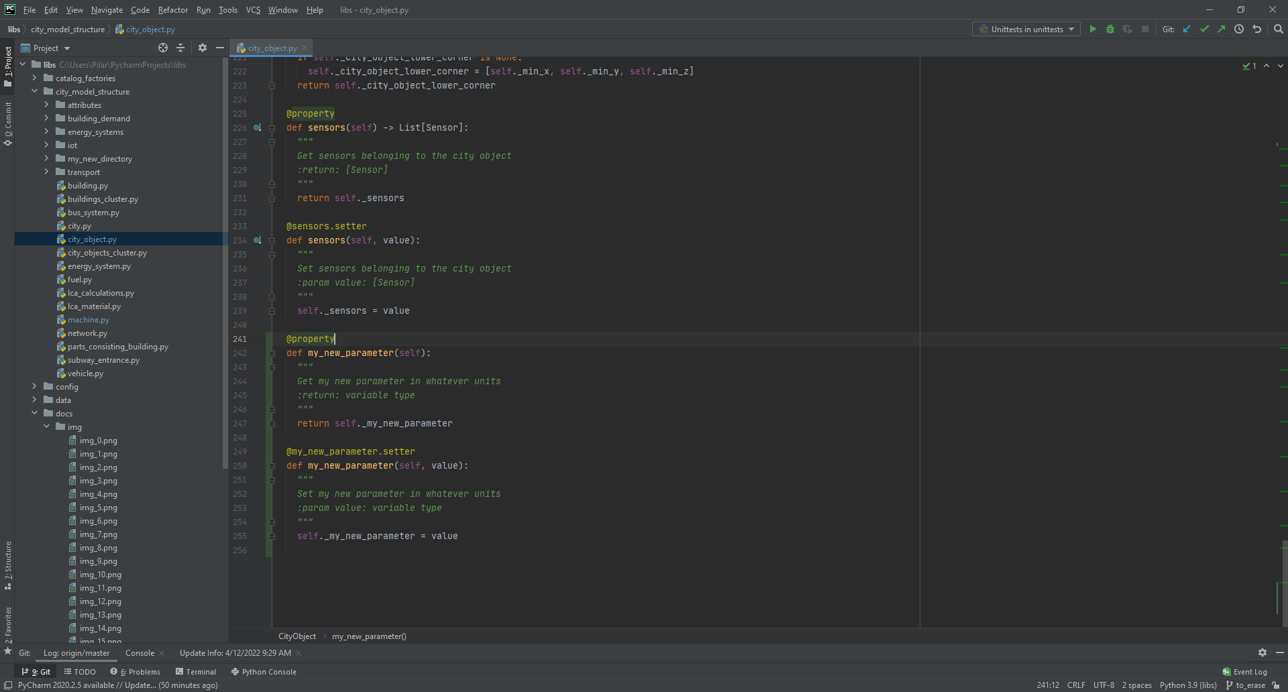Toggle the Terminal tool window

(196, 671)
